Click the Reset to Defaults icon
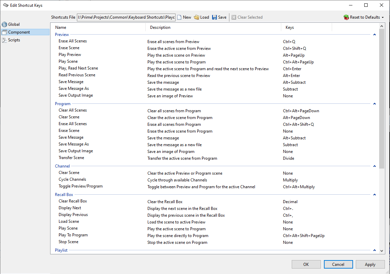 coord(346,17)
